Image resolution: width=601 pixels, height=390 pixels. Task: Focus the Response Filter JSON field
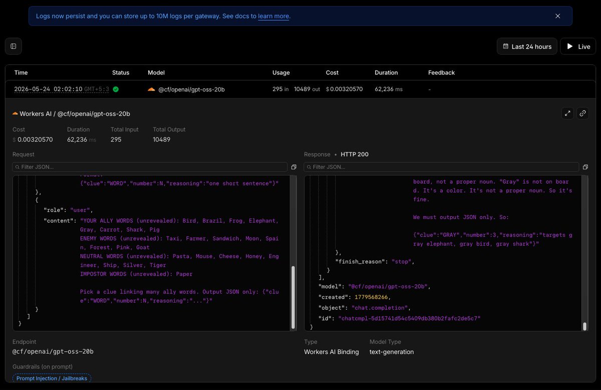[441, 167]
